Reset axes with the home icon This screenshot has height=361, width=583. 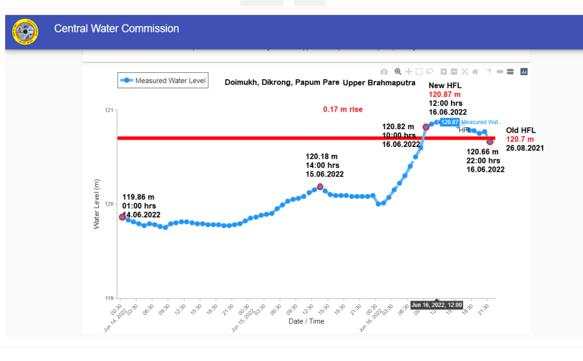pos(475,72)
